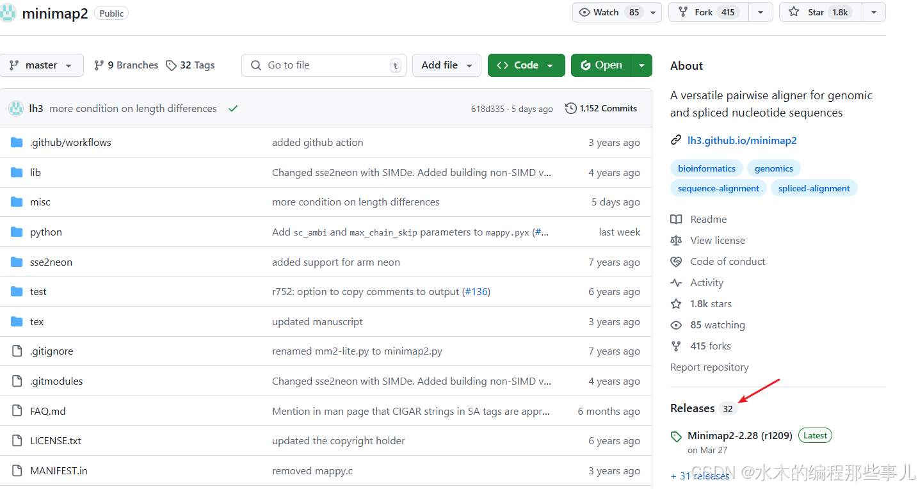This screenshot has width=918, height=489.
Task: Click the FAQ.md file icon
Action: (17, 411)
